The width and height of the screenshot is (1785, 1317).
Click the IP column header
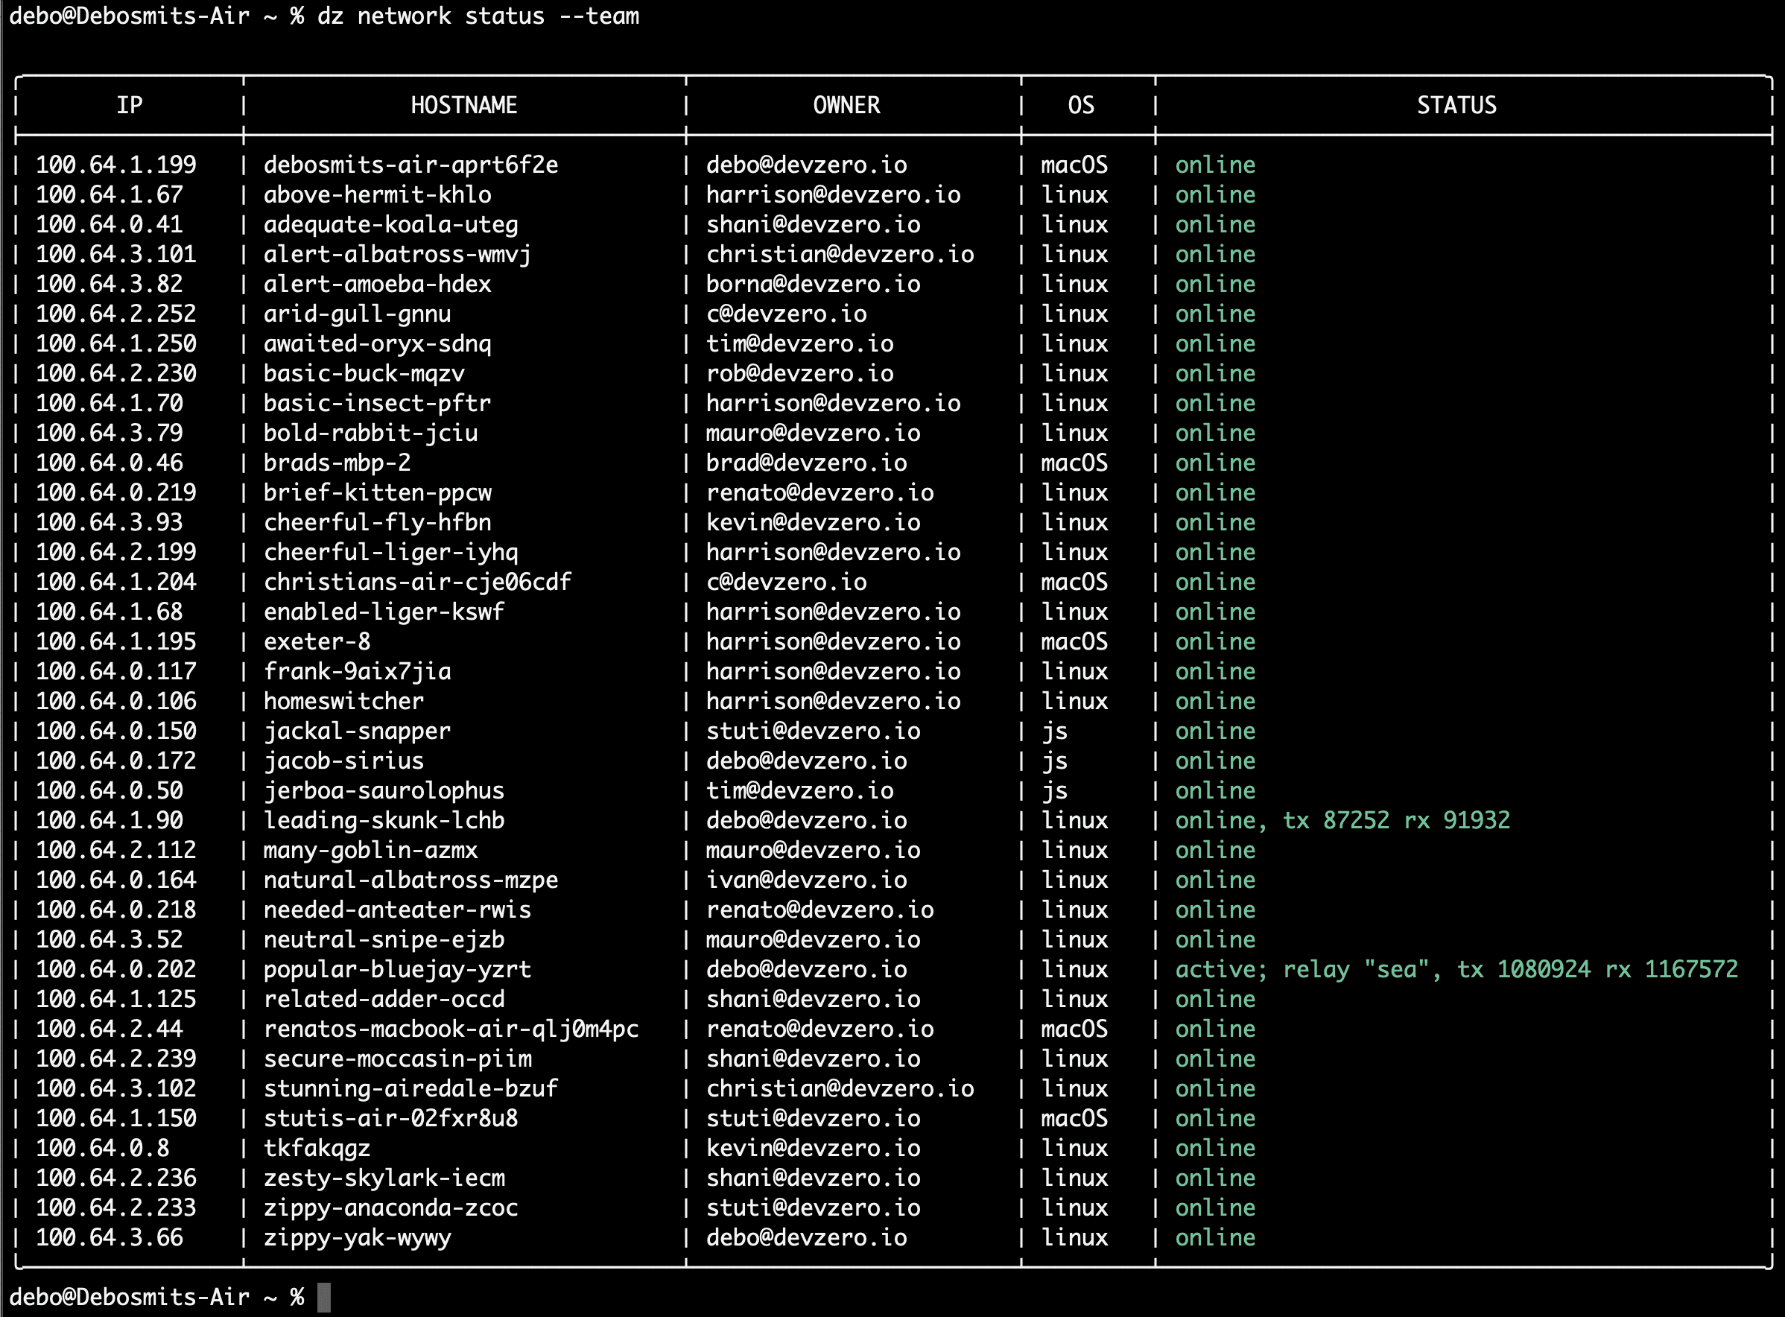tap(129, 105)
